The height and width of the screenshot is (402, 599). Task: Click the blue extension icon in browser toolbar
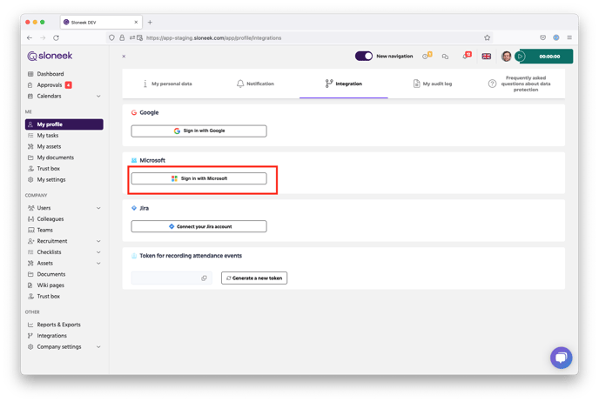click(556, 37)
